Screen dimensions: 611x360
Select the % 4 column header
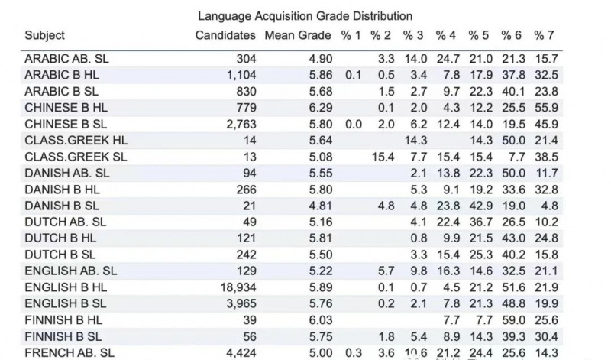click(445, 35)
